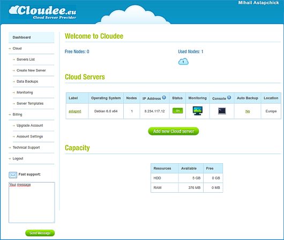Screen dimensions: 284x240
Task: Click the HDD row label
Action: point(157,178)
